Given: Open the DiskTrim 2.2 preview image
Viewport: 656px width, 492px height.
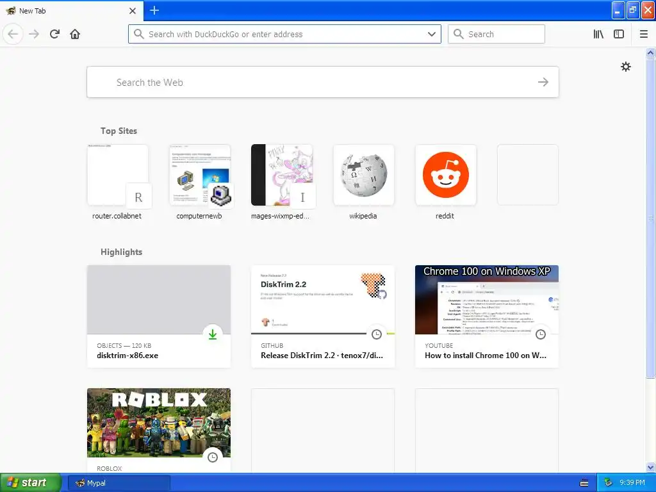Looking at the screenshot, I should (x=323, y=300).
